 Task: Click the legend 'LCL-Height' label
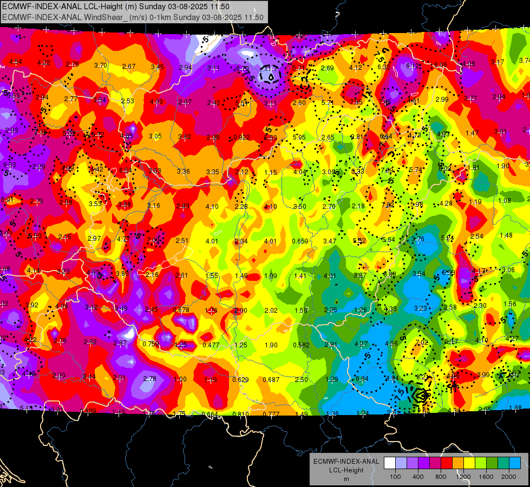(x=346, y=470)
